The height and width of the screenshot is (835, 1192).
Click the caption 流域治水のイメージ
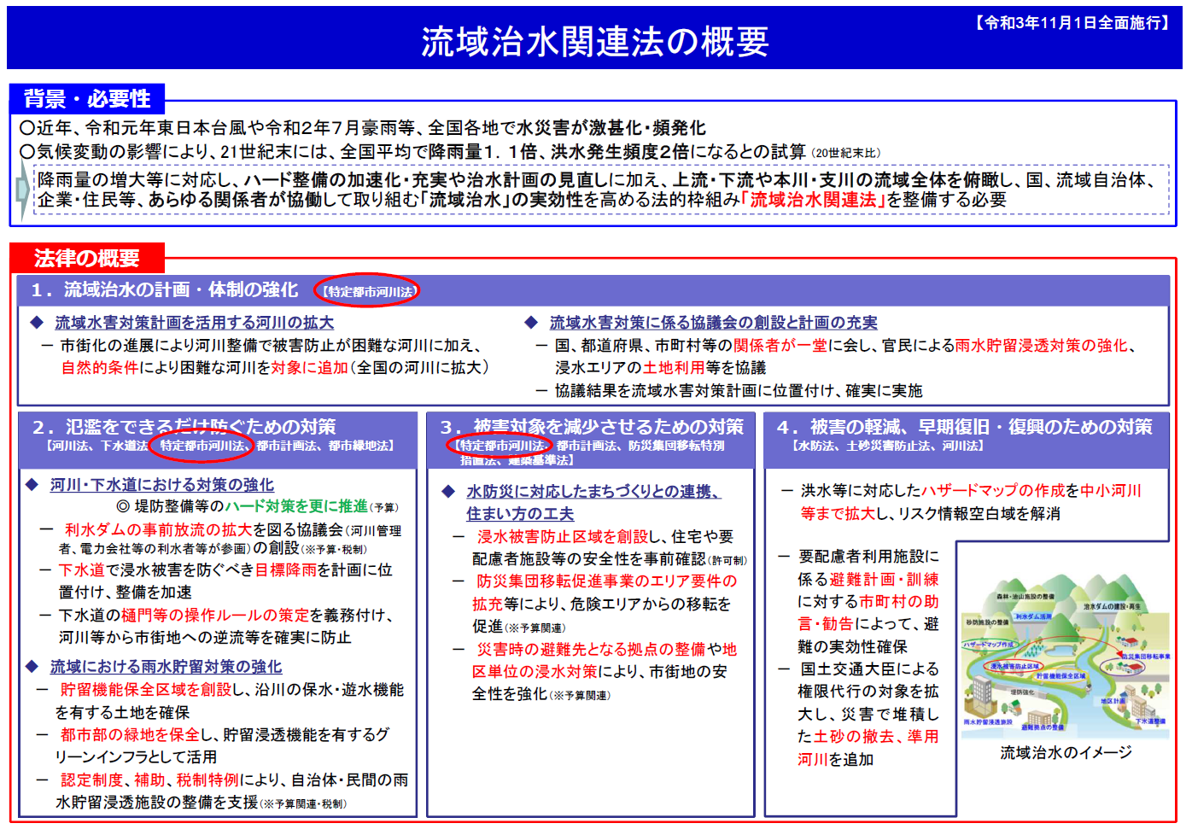1066,753
